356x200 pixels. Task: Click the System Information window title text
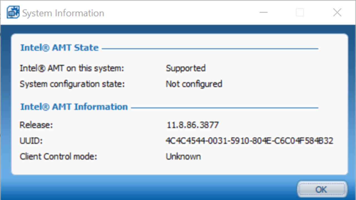point(63,13)
